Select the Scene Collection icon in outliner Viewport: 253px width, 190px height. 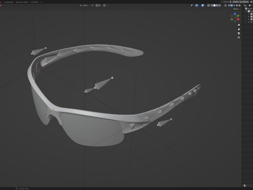click(x=246, y=8)
